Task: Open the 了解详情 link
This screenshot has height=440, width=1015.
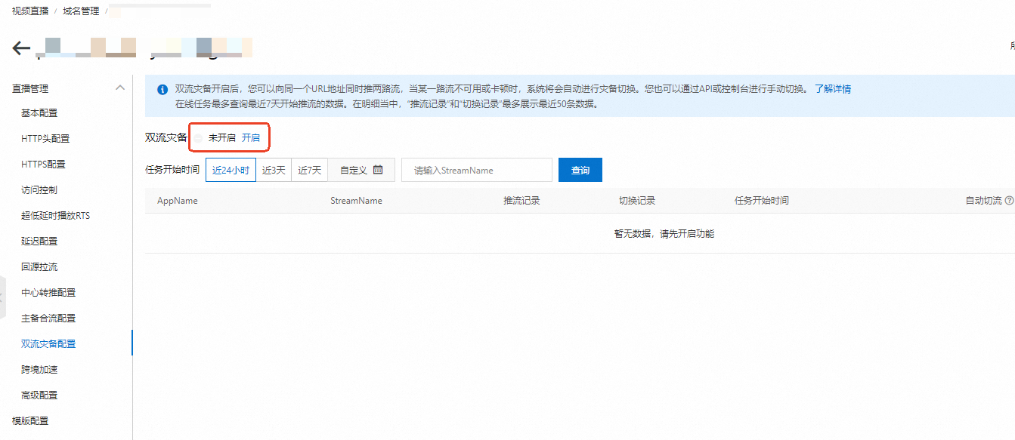Action: (833, 88)
